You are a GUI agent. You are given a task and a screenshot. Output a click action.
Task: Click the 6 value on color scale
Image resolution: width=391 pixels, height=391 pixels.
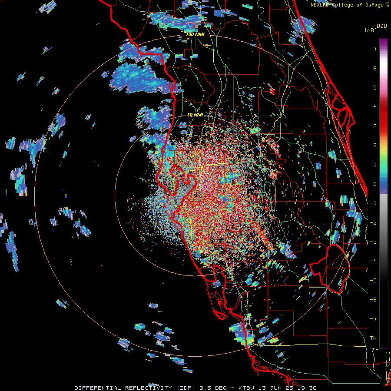pyautogui.click(x=375, y=68)
